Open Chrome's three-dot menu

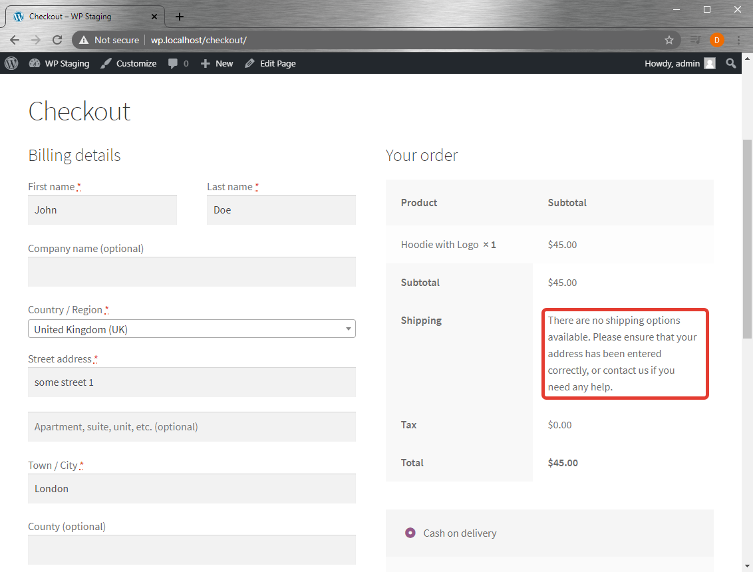coord(738,41)
